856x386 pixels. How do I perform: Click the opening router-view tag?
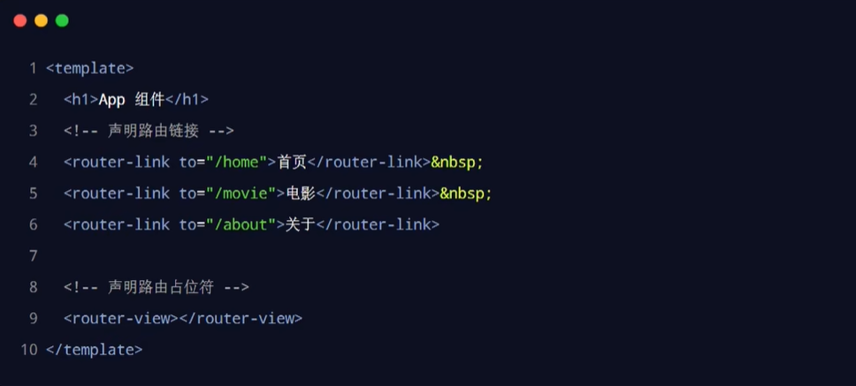120,318
